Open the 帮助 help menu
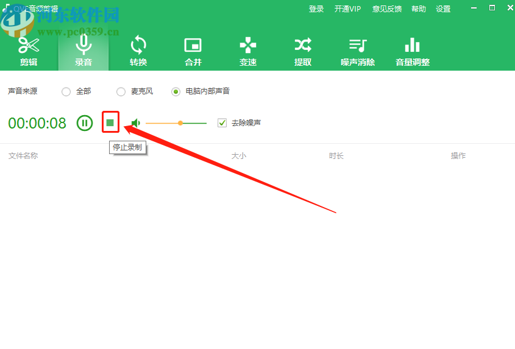 click(x=419, y=9)
